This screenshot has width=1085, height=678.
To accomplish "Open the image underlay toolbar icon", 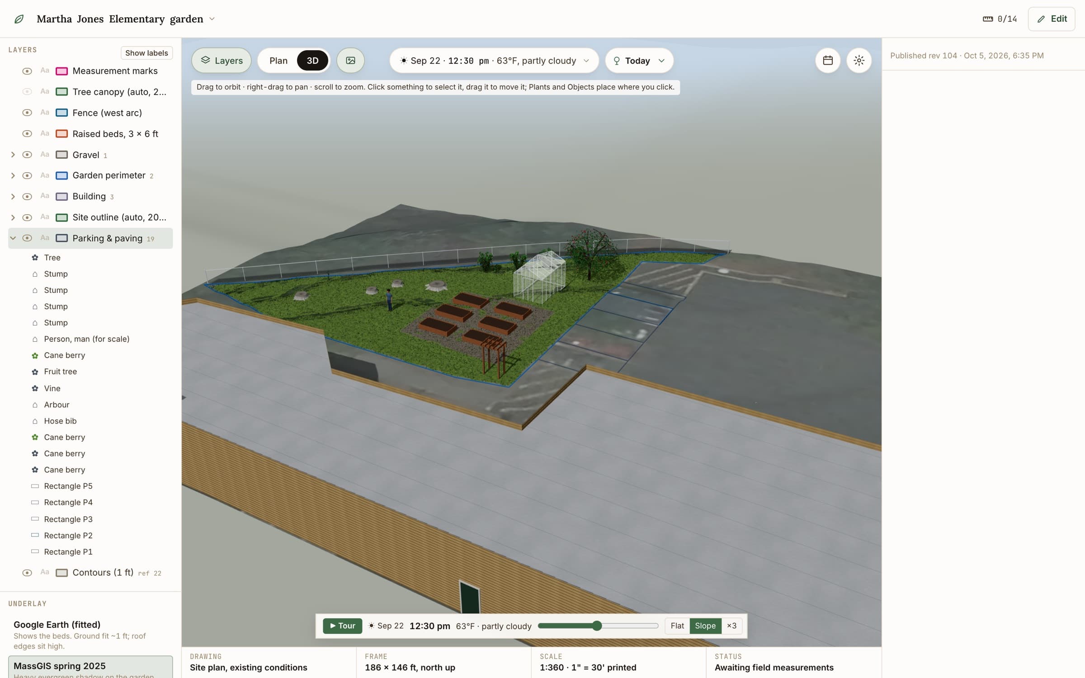I will [350, 61].
